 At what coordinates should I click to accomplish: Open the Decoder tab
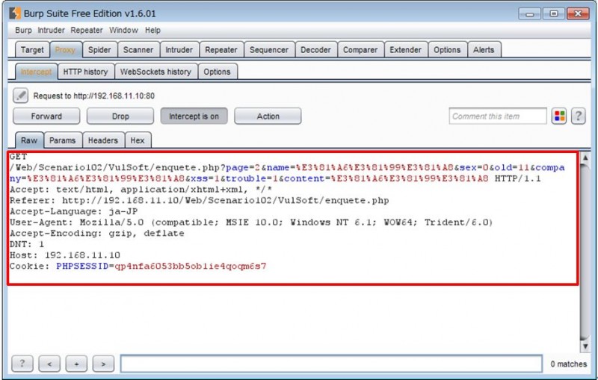tap(315, 50)
